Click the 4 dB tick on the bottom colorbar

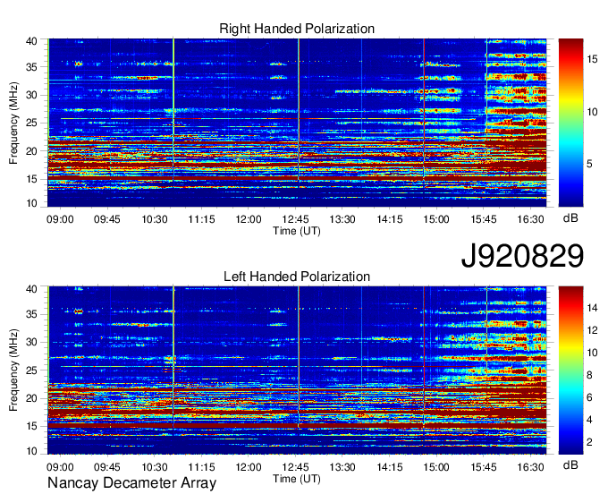point(589,420)
